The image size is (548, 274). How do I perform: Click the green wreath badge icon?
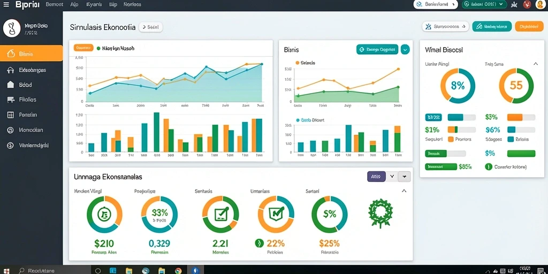(x=380, y=213)
